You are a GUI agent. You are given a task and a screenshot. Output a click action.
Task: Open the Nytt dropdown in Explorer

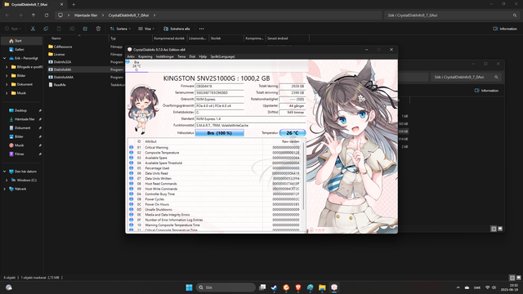(13, 29)
